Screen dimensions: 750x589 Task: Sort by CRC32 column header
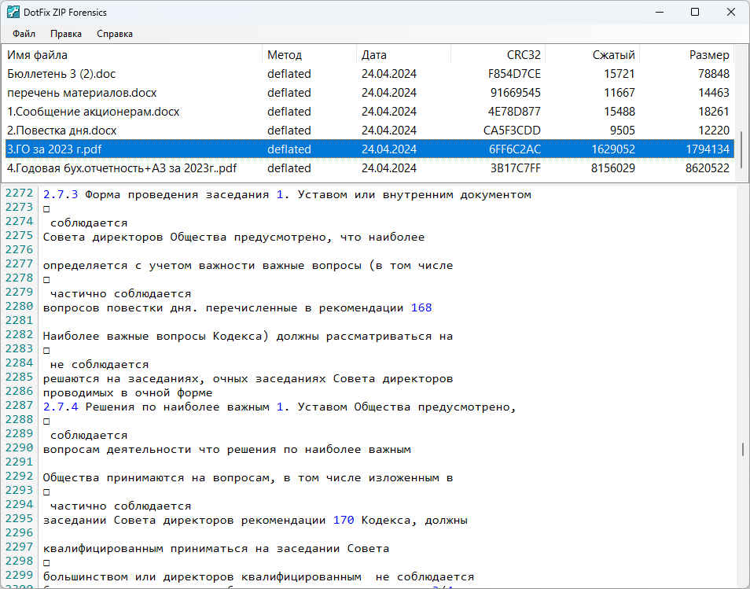498,55
